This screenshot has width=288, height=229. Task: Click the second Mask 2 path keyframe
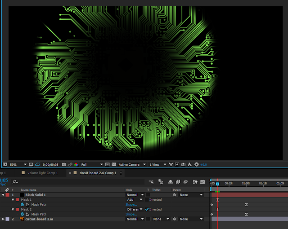[246, 214]
